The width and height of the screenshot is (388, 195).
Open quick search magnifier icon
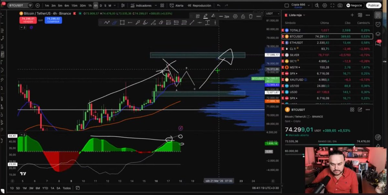[x=317, y=5]
